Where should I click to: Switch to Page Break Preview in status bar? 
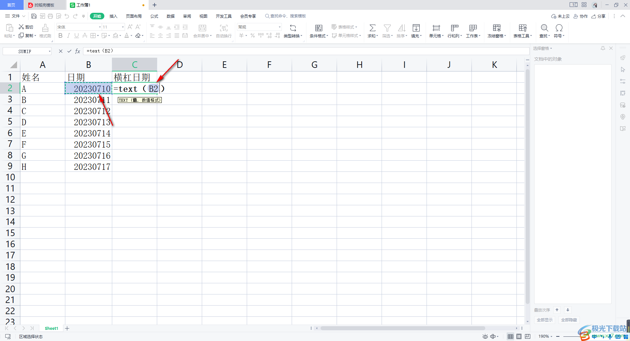tap(528, 336)
